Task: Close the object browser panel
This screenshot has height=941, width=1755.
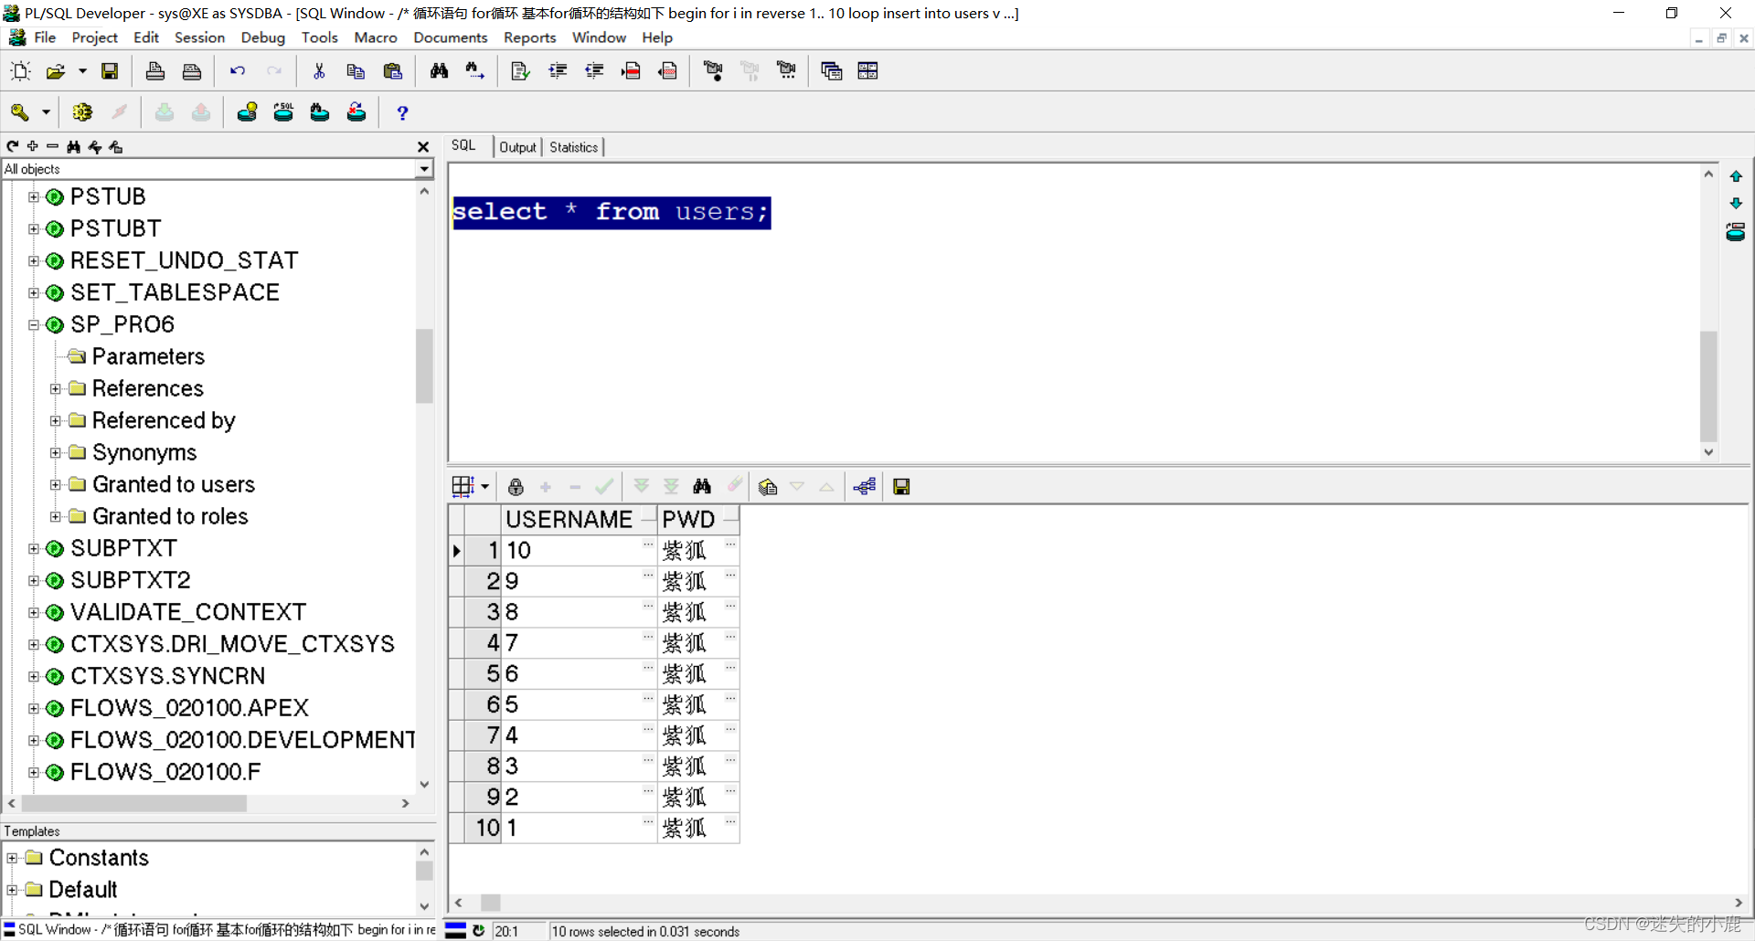Action: [x=423, y=146]
